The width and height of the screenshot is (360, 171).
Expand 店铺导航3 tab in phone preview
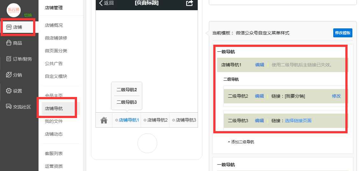tap(184, 120)
